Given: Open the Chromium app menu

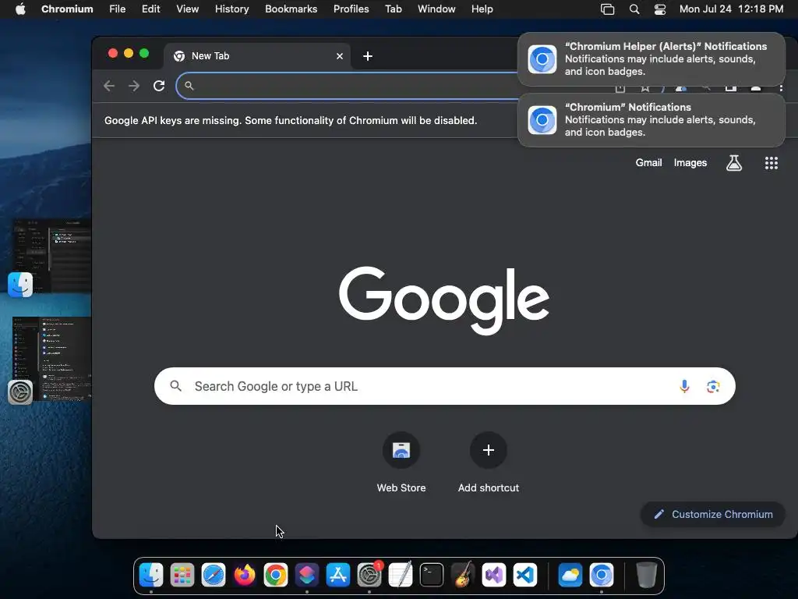Looking at the screenshot, I should coord(67,9).
